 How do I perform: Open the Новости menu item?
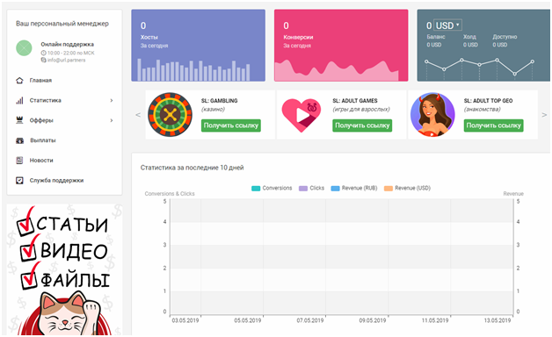tap(41, 161)
